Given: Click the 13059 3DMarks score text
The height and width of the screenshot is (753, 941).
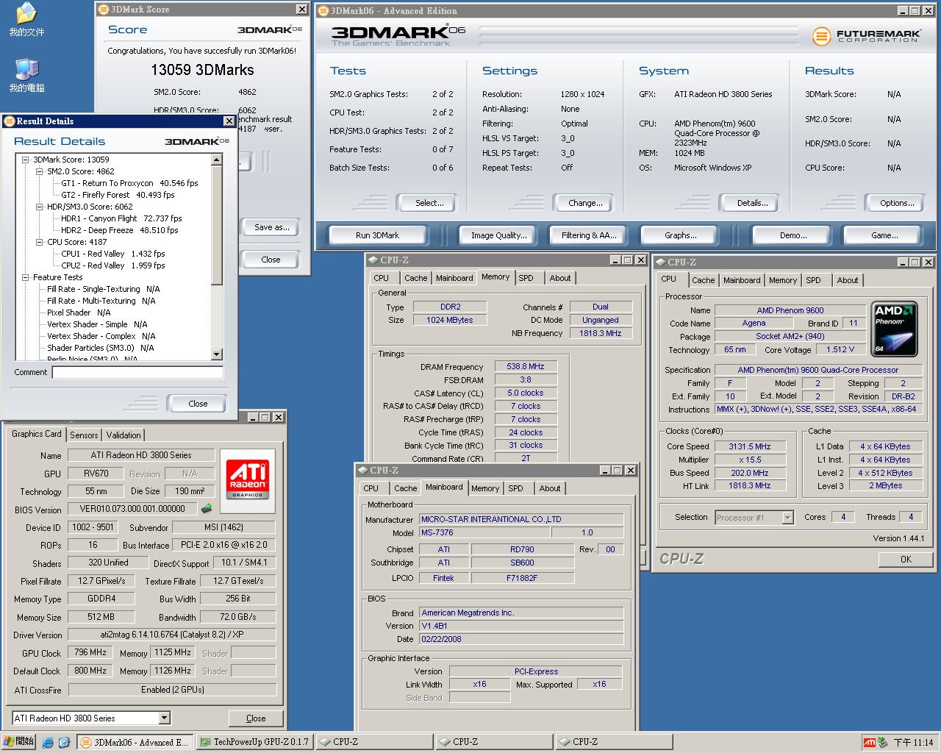Looking at the screenshot, I should tap(202, 70).
